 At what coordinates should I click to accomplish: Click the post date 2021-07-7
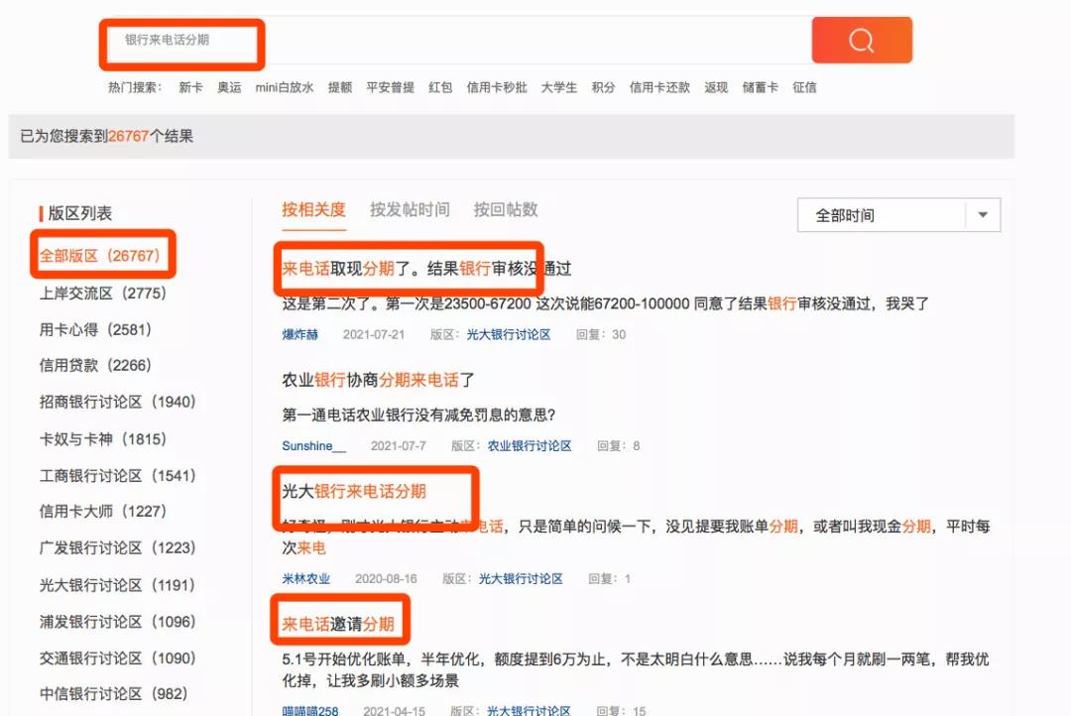click(399, 446)
